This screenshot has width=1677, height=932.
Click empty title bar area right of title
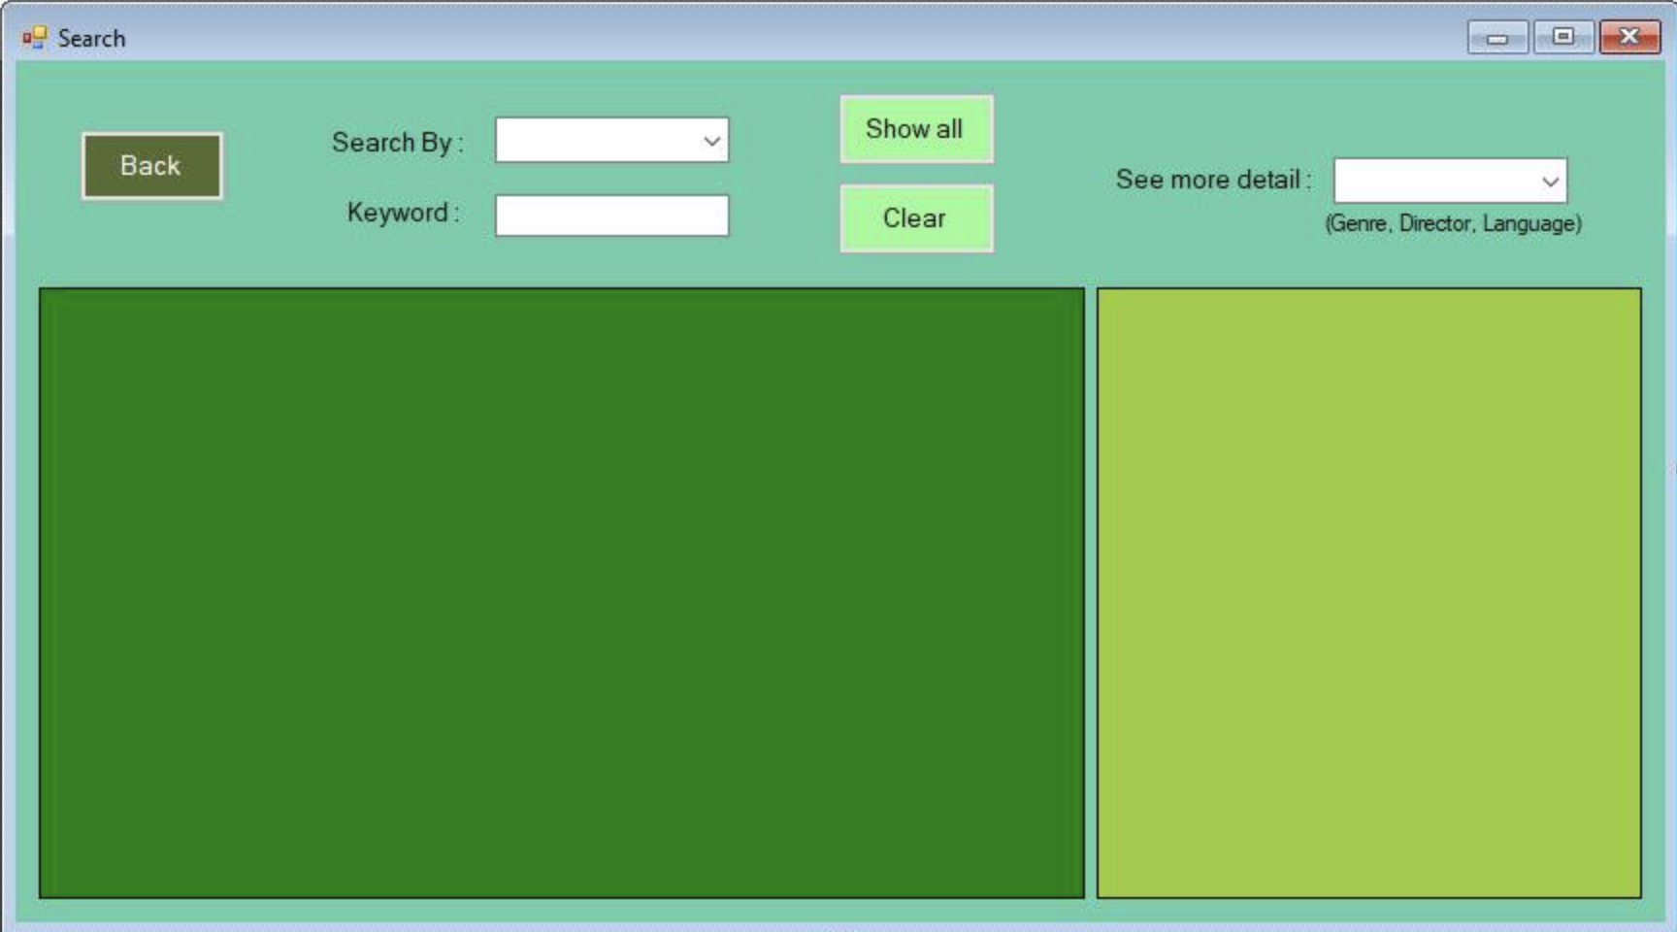776,38
